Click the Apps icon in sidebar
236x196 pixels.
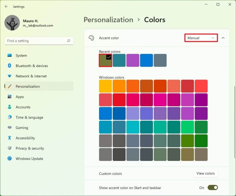9,96
